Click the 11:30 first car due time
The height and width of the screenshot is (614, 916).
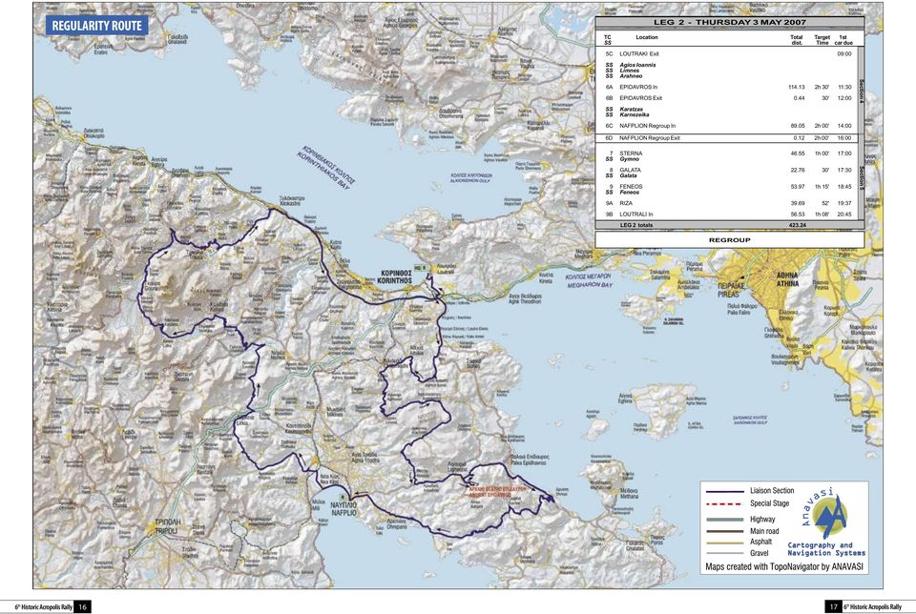pos(844,87)
